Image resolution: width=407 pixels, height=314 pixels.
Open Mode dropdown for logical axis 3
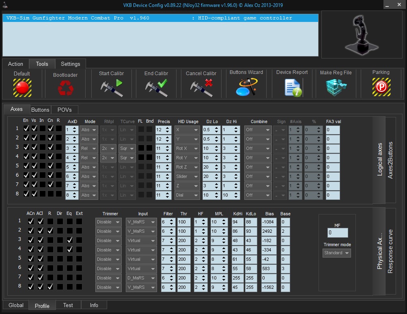click(88, 148)
